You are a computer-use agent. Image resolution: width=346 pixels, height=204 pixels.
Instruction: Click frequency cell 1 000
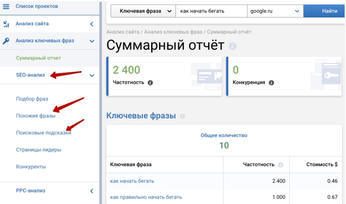point(279,197)
